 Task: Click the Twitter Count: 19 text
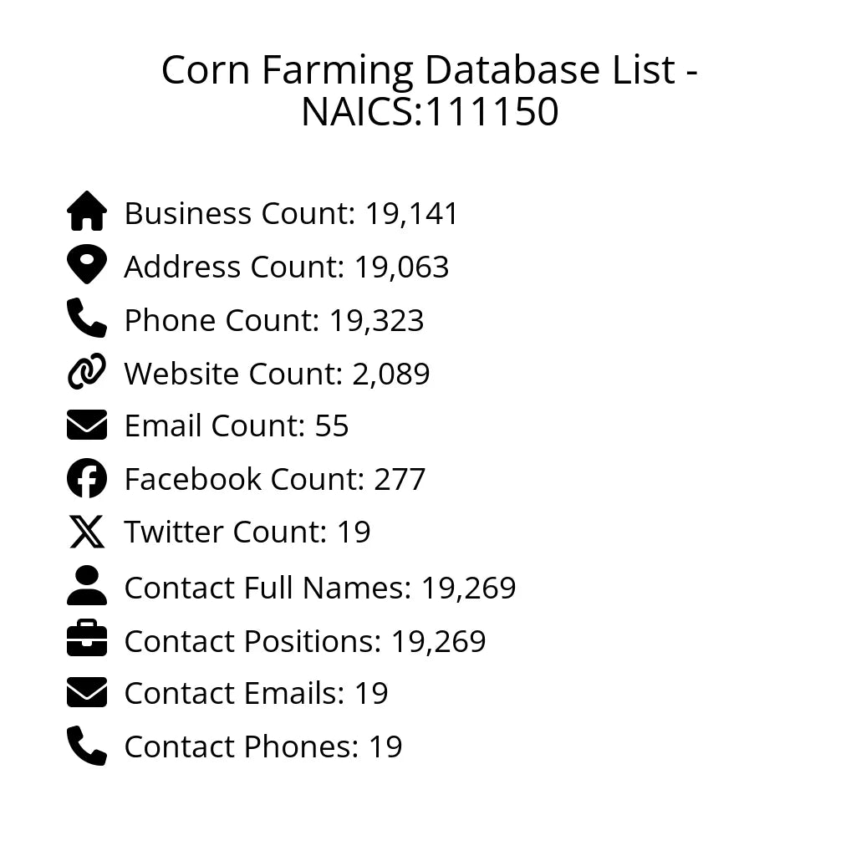247,532
